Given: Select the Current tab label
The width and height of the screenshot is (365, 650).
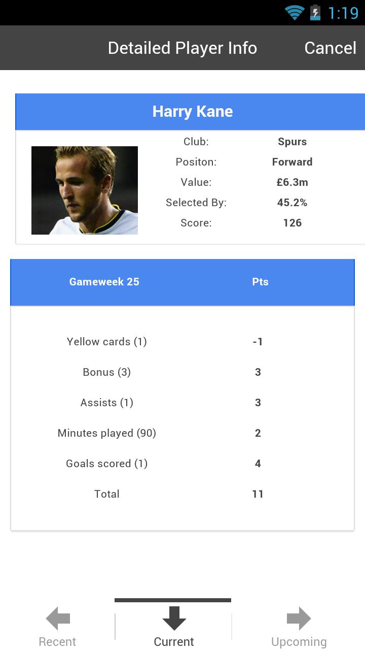Looking at the screenshot, I should click(x=174, y=642).
